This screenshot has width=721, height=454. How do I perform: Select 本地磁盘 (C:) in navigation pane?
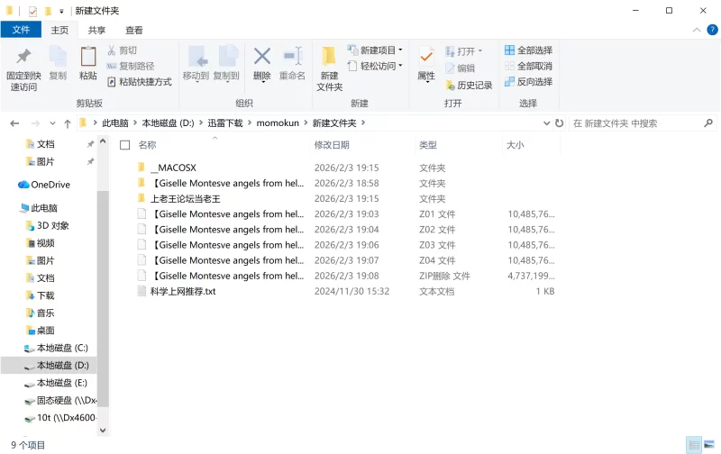(56, 348)
